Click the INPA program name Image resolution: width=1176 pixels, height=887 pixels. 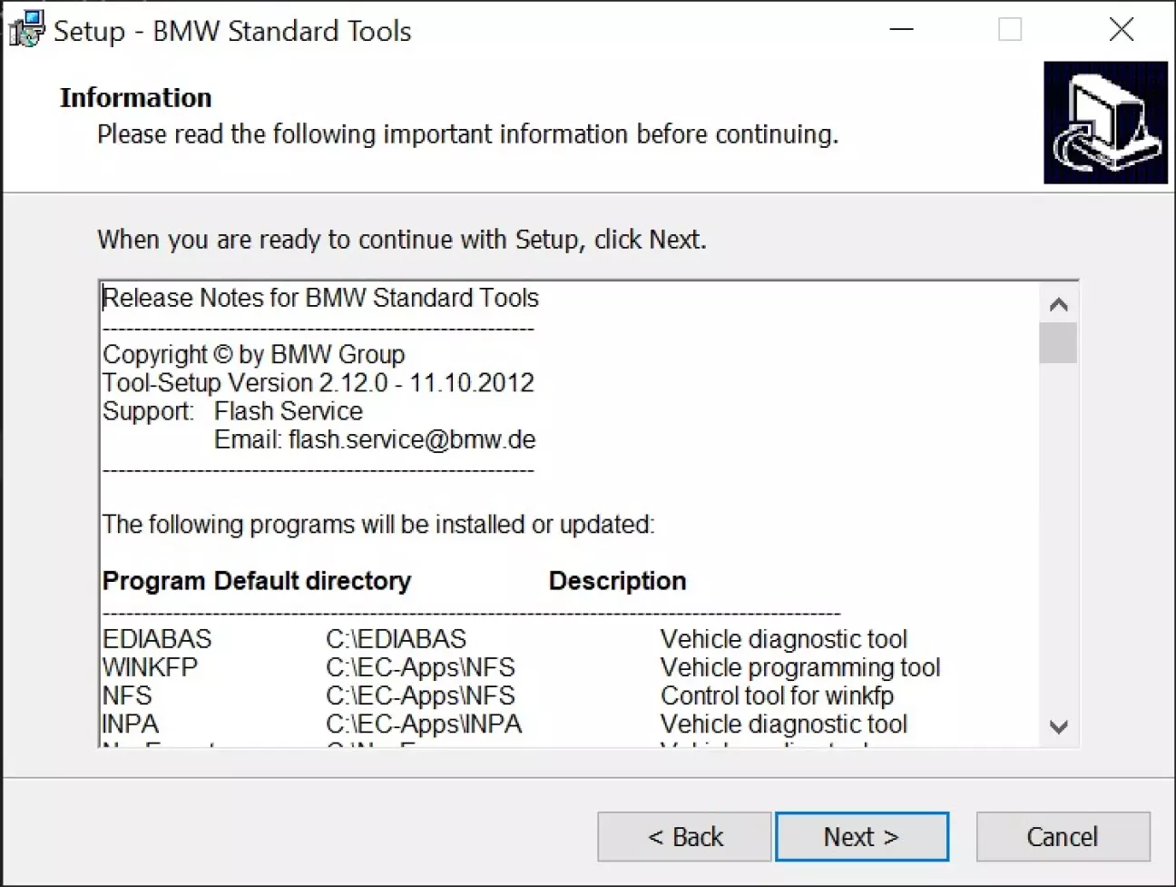131,724
